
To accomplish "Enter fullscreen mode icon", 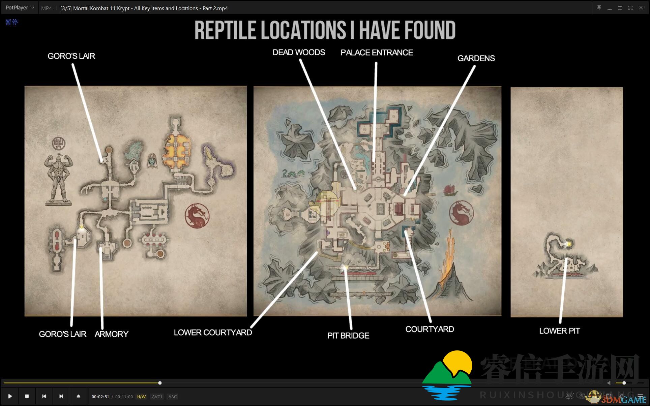I will [x=630, y=8].
